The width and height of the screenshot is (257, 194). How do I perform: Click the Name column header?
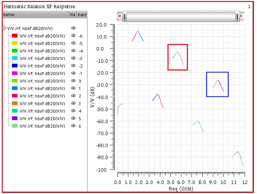pos(36,14)
